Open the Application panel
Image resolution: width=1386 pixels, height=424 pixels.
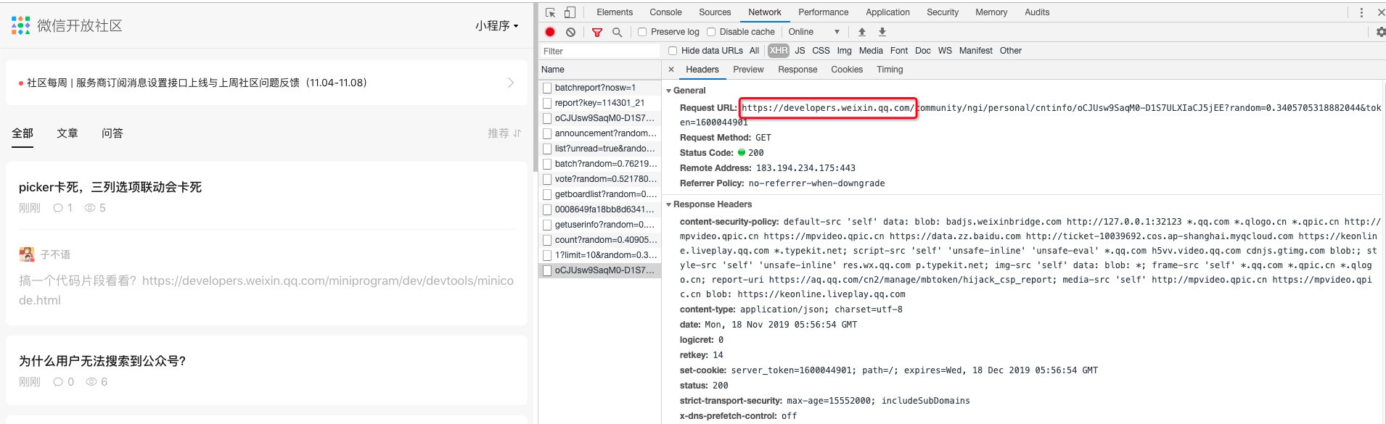point(887,12)
